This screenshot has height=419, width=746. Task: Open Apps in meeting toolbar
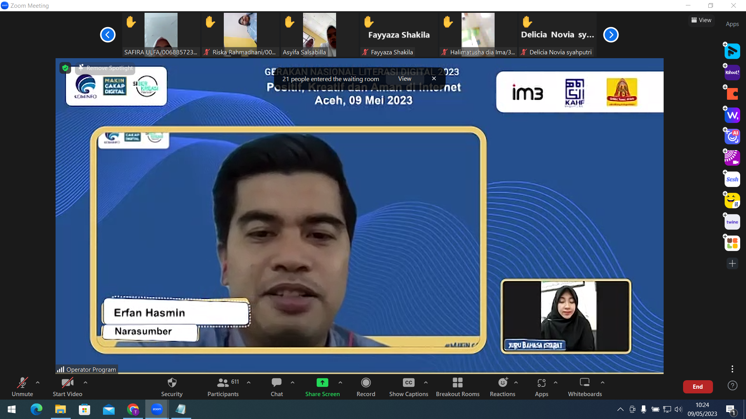pyautogui.click(x=542, y=387)
